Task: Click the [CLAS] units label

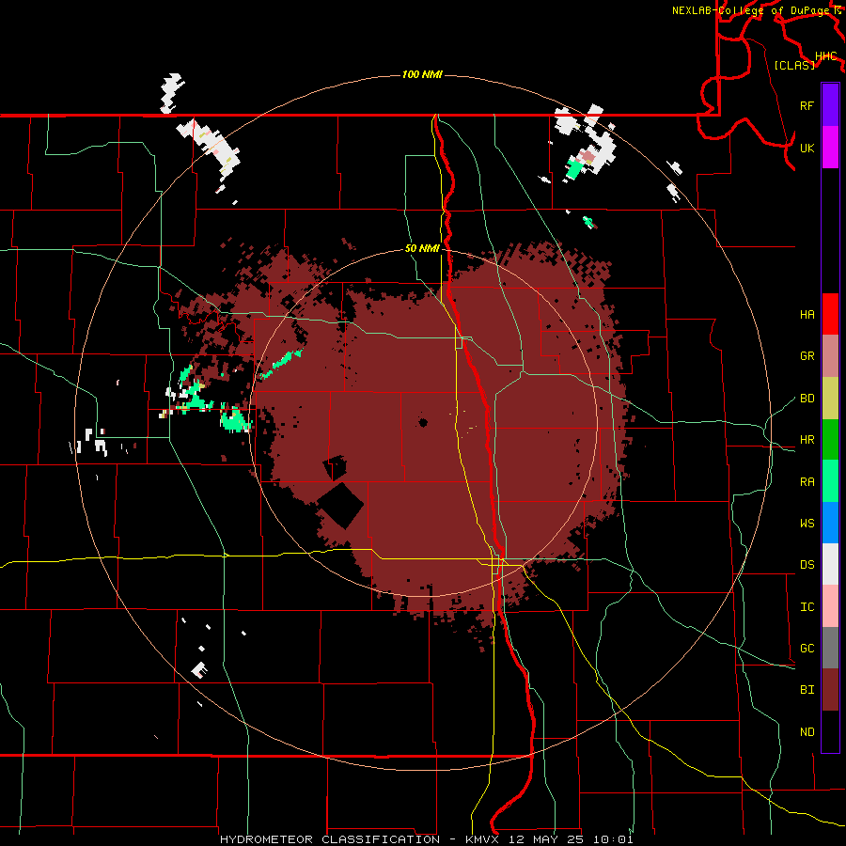Action: click(794, 66)
